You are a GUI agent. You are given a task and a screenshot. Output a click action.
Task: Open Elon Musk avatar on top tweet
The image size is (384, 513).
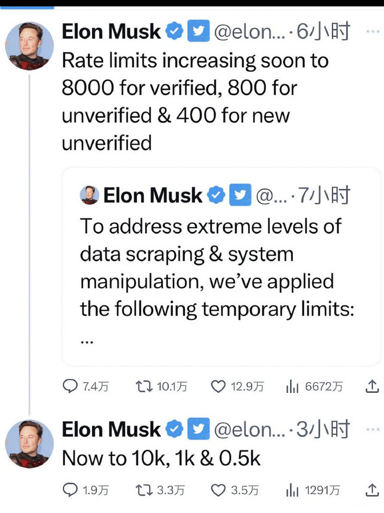pos(29,46)
